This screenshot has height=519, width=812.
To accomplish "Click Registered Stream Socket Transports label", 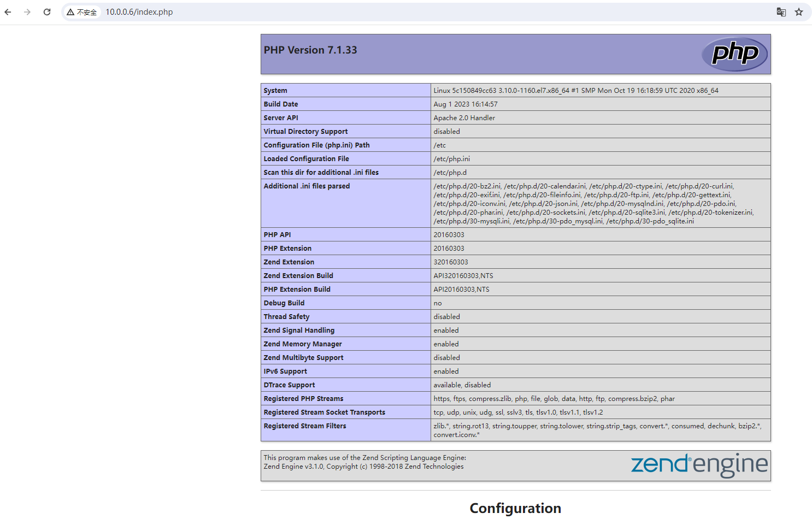I will [324, 412].
